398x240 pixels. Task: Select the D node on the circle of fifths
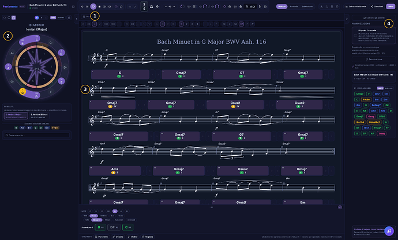click(x=61, y=52)
